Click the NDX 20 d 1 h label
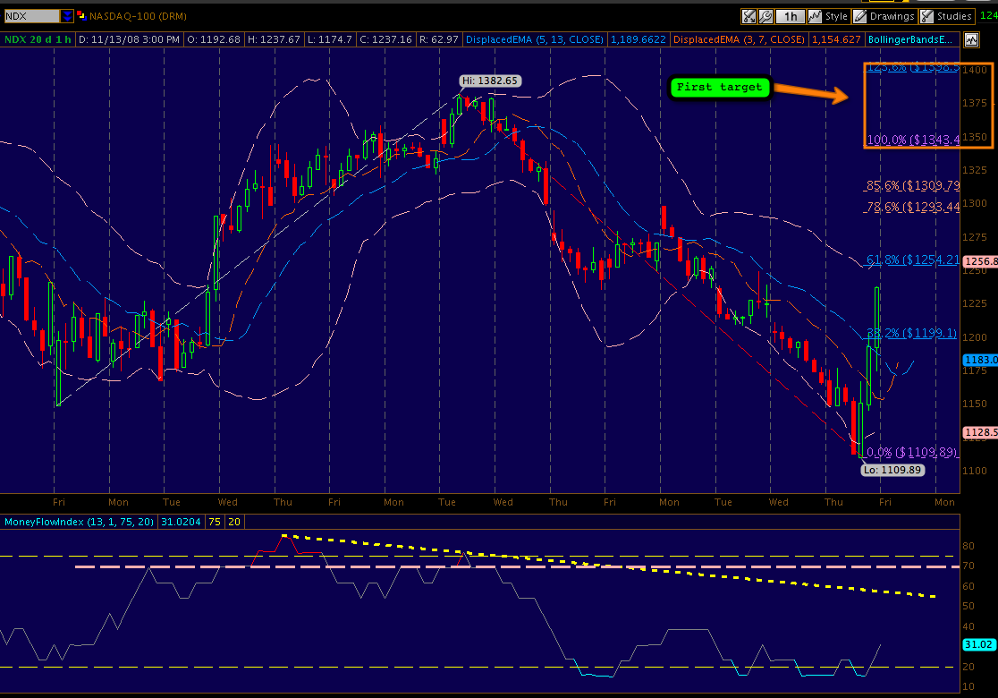The image size is (998, 698). pyautogui.click(x=38, y=39)
